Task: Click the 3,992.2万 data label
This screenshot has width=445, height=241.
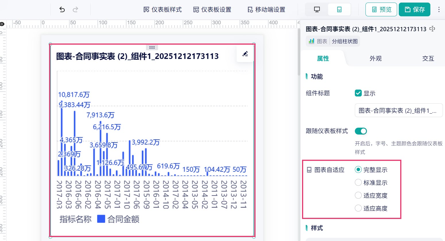Action: click(146, 142)
